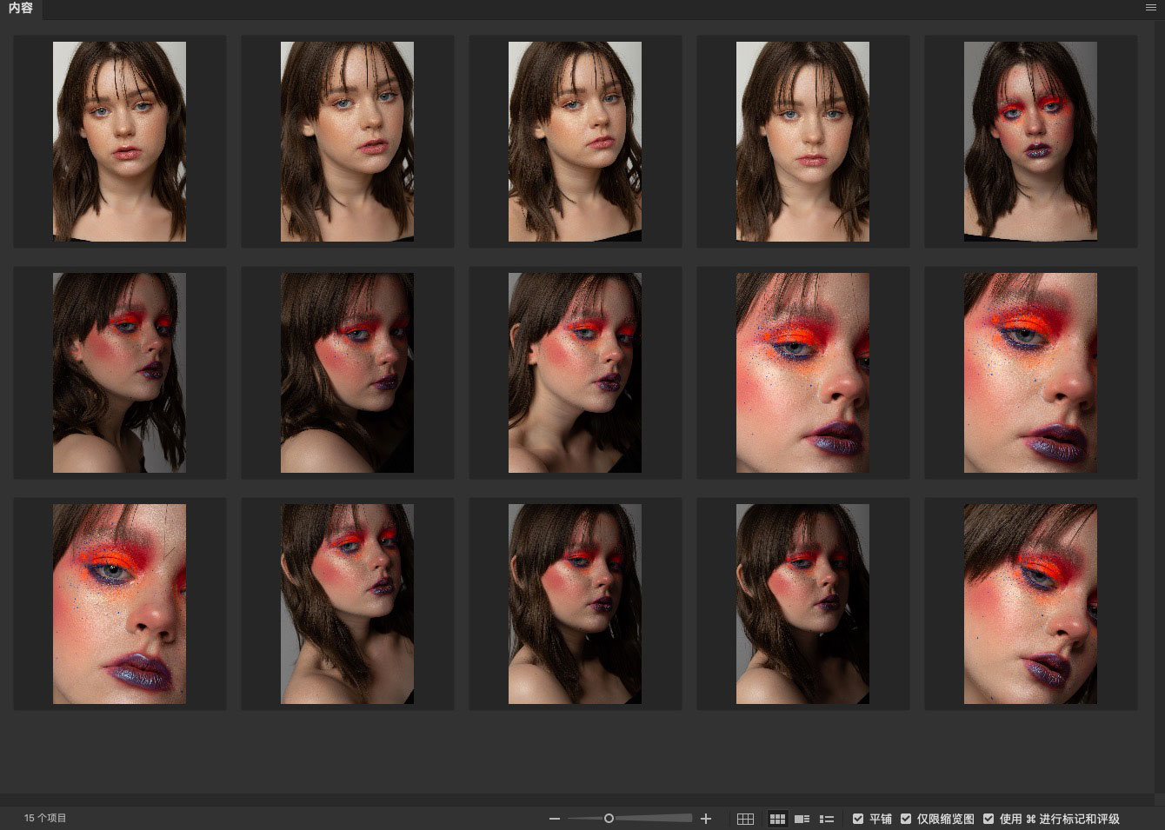Select first close-up thumbnail in bottom row
The image size is (1165, 830).
coord(119,604)
